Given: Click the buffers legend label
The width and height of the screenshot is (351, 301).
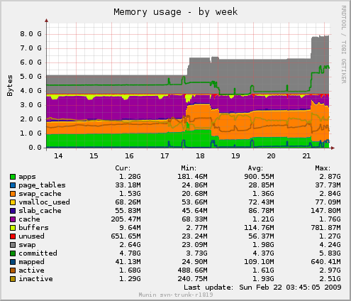Looking at the screenshot, I should point(33,228).
